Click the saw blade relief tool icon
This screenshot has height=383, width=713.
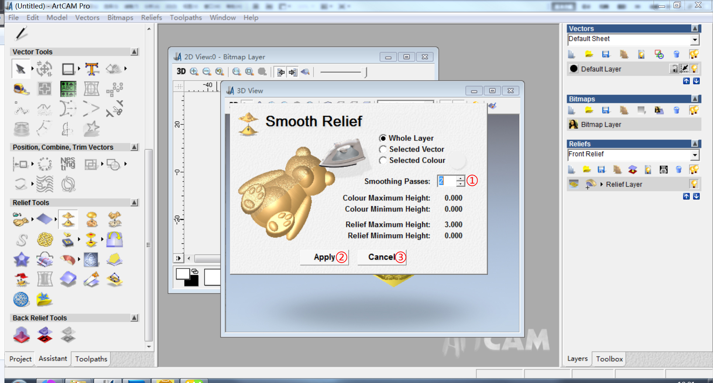(91, 279)
